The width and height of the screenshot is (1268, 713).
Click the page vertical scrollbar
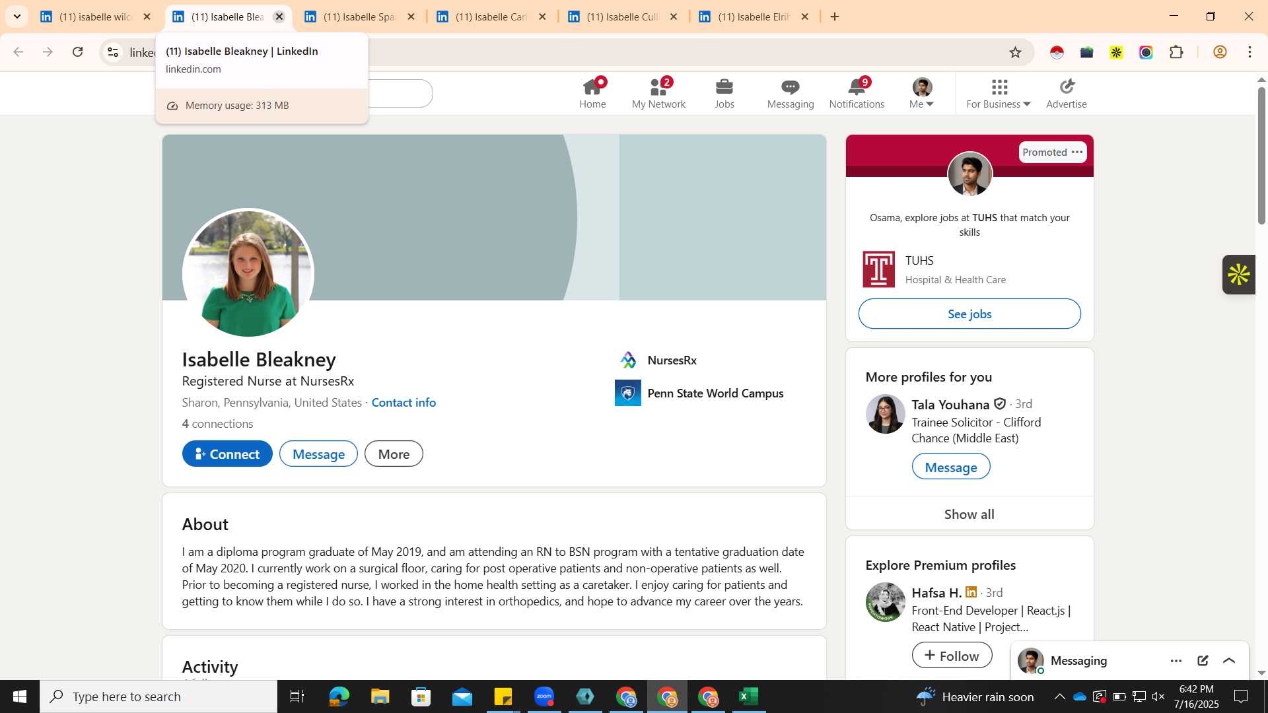[1261, 155]
